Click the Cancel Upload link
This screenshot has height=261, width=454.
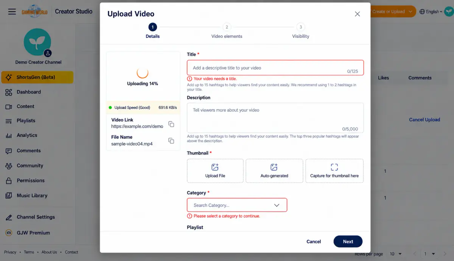(x=424, y=120)
